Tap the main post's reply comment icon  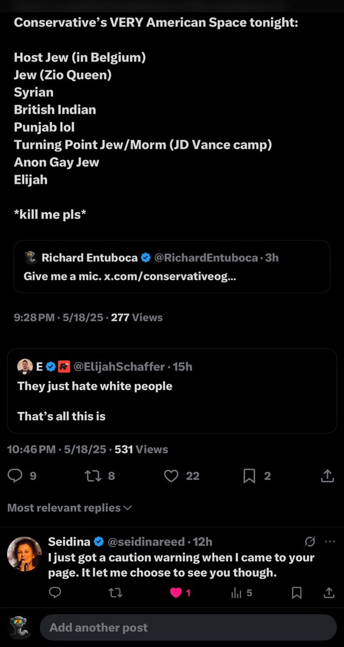coord(17,476)
